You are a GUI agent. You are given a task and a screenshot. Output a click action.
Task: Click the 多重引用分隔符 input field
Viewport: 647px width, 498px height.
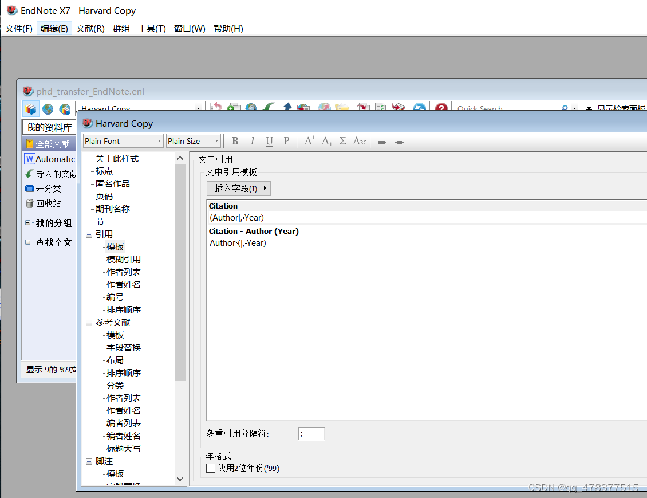(311, 434)
